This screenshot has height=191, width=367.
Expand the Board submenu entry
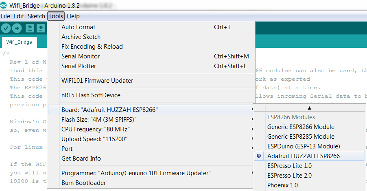151,109
